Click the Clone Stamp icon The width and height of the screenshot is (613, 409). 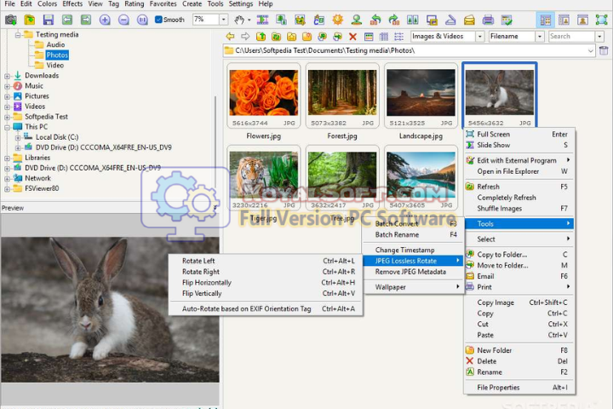(357, 20)
